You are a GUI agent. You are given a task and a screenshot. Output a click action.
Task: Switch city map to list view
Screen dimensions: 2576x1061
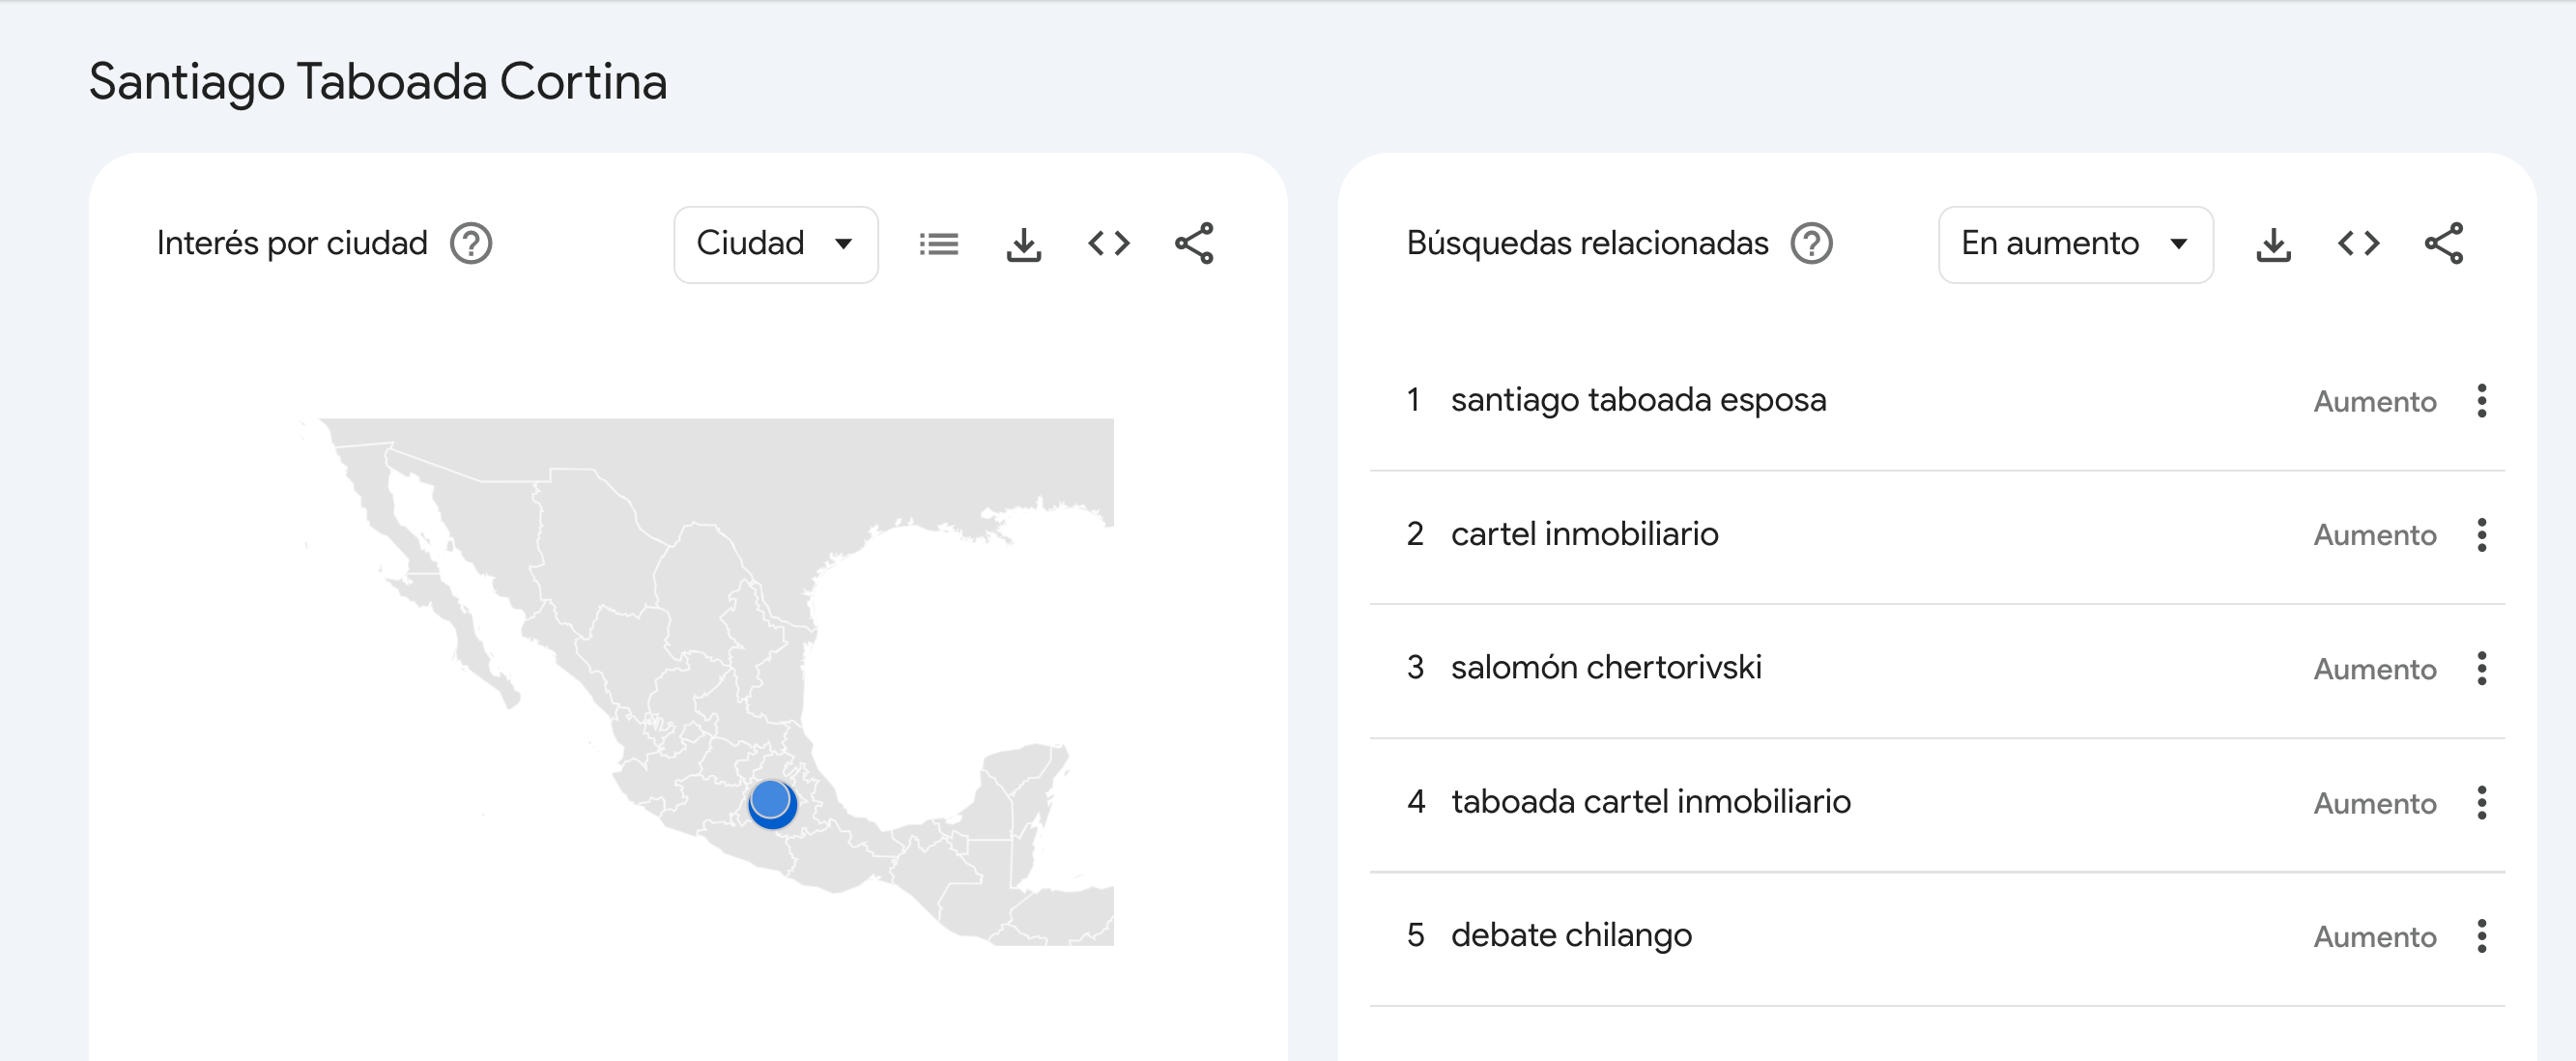[938, 243]
